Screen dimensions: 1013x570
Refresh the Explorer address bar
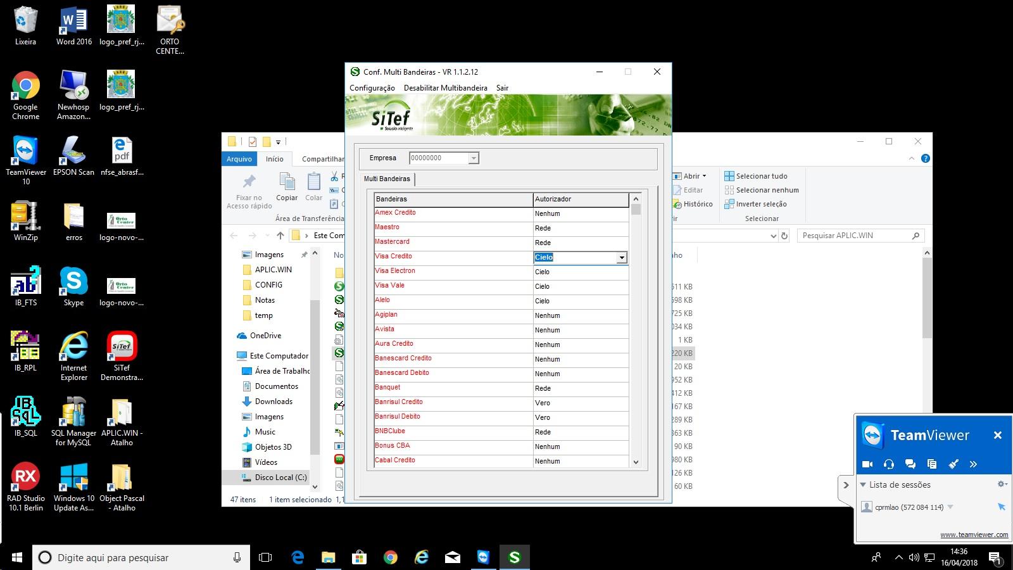(784, 236)
